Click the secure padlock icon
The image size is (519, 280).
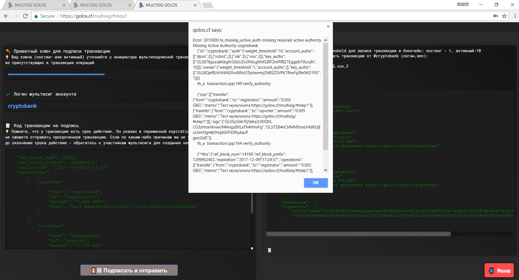[36, 16]
